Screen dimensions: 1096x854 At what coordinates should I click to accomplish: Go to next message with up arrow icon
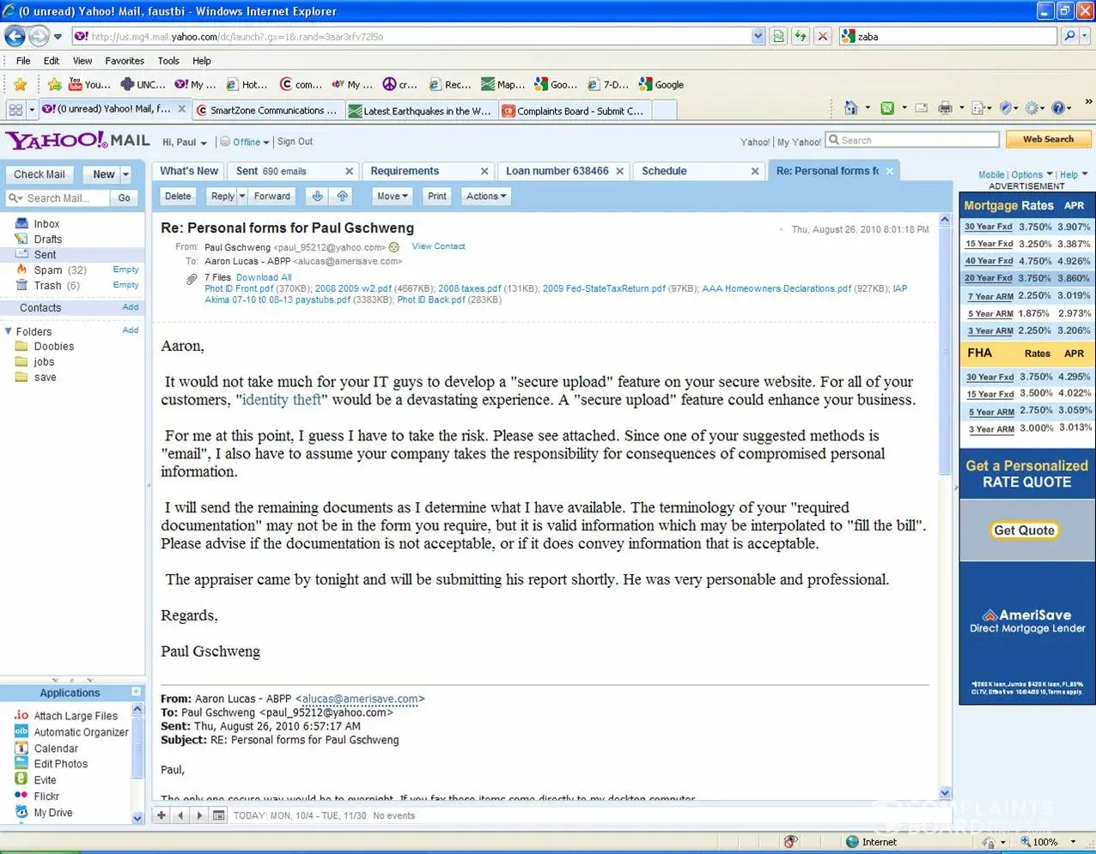point(342,197)
